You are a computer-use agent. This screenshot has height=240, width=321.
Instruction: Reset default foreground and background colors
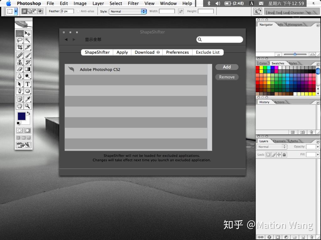18,123
